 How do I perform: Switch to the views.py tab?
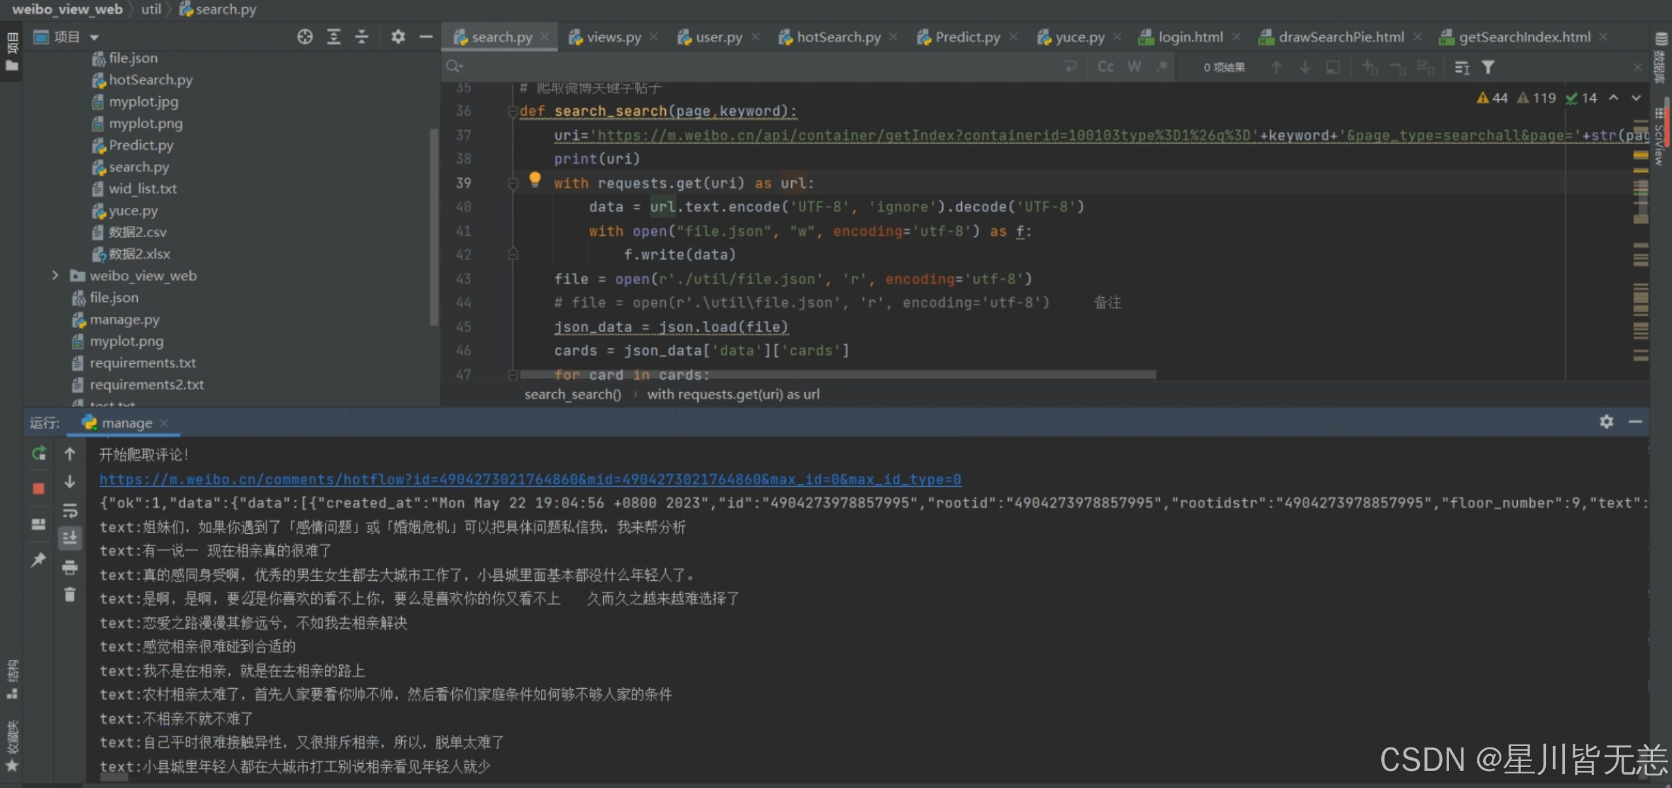tap(613, 37)
